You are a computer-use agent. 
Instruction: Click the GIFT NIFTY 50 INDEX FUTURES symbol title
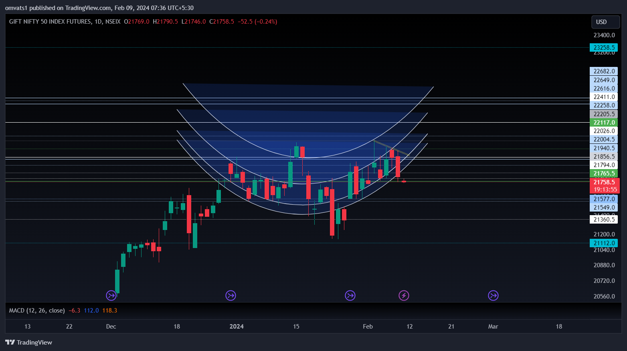point(50,22)
